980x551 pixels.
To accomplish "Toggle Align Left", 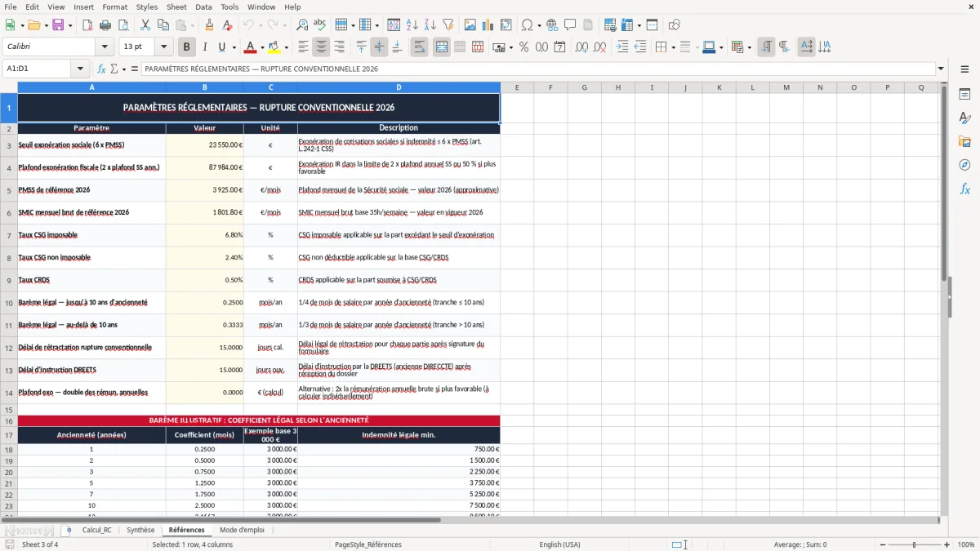I will [303, 47].
